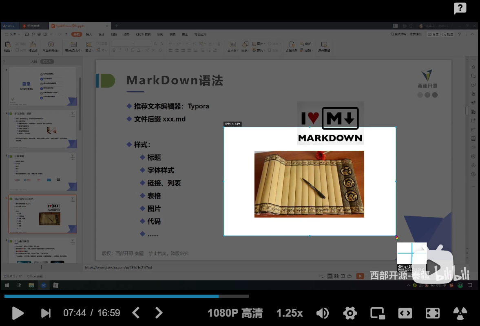Switch to the 动画 ribbon tab
480x326 pixels.
[x=126, y=34]
